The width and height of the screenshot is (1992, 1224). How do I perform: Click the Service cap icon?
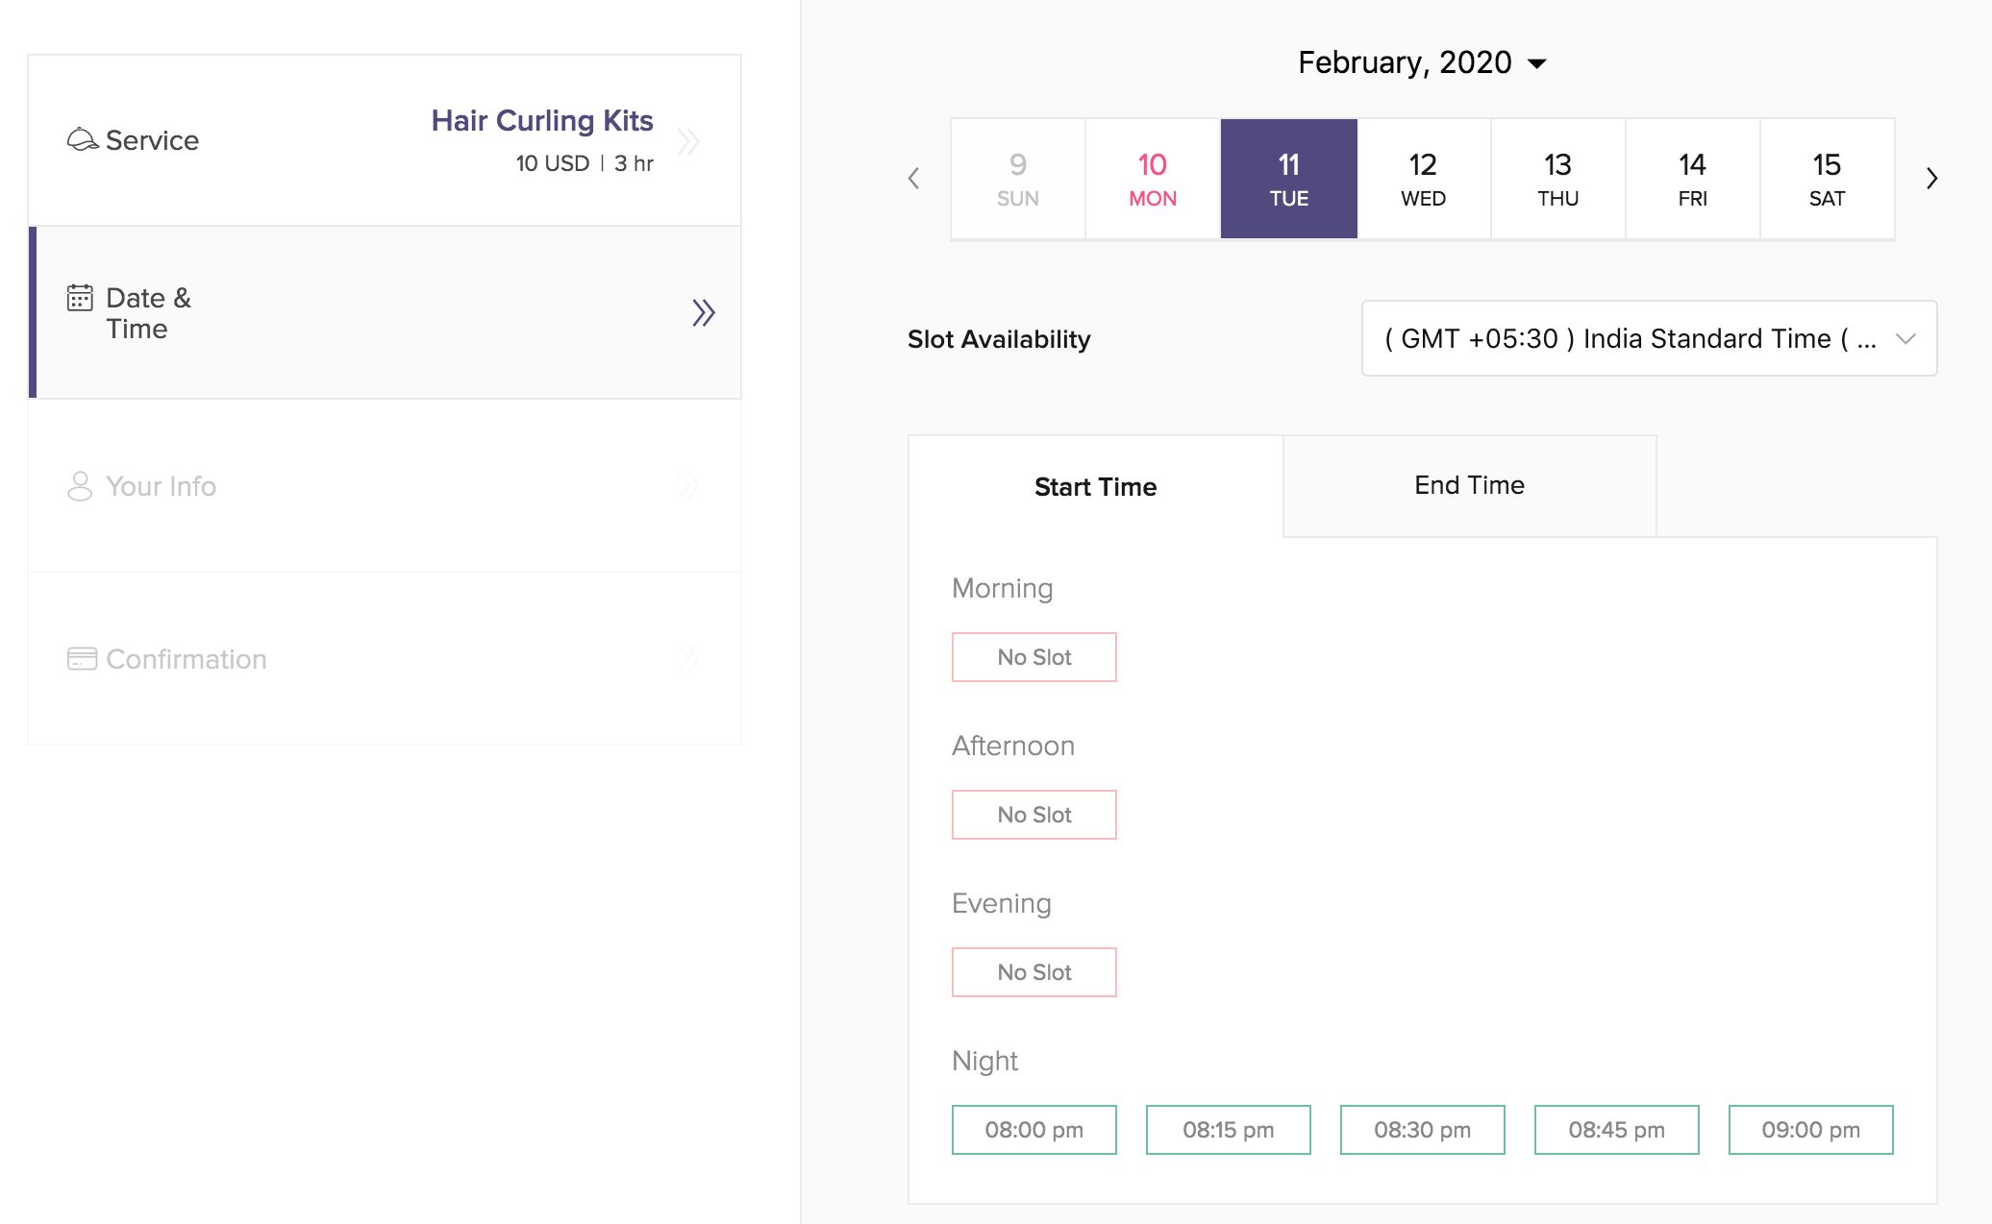point(82,140)
